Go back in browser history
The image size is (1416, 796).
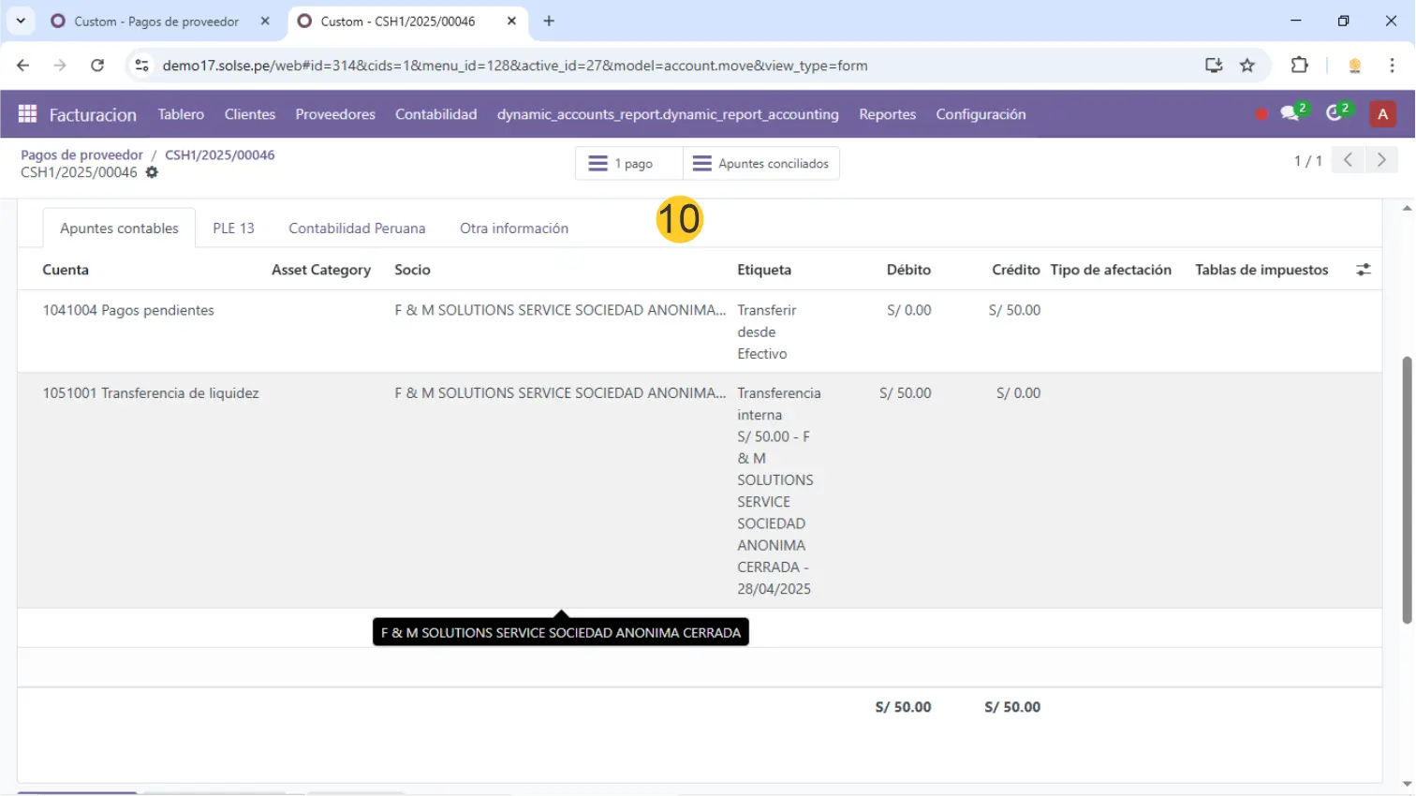pyautogui.click(x=23, y=66)
